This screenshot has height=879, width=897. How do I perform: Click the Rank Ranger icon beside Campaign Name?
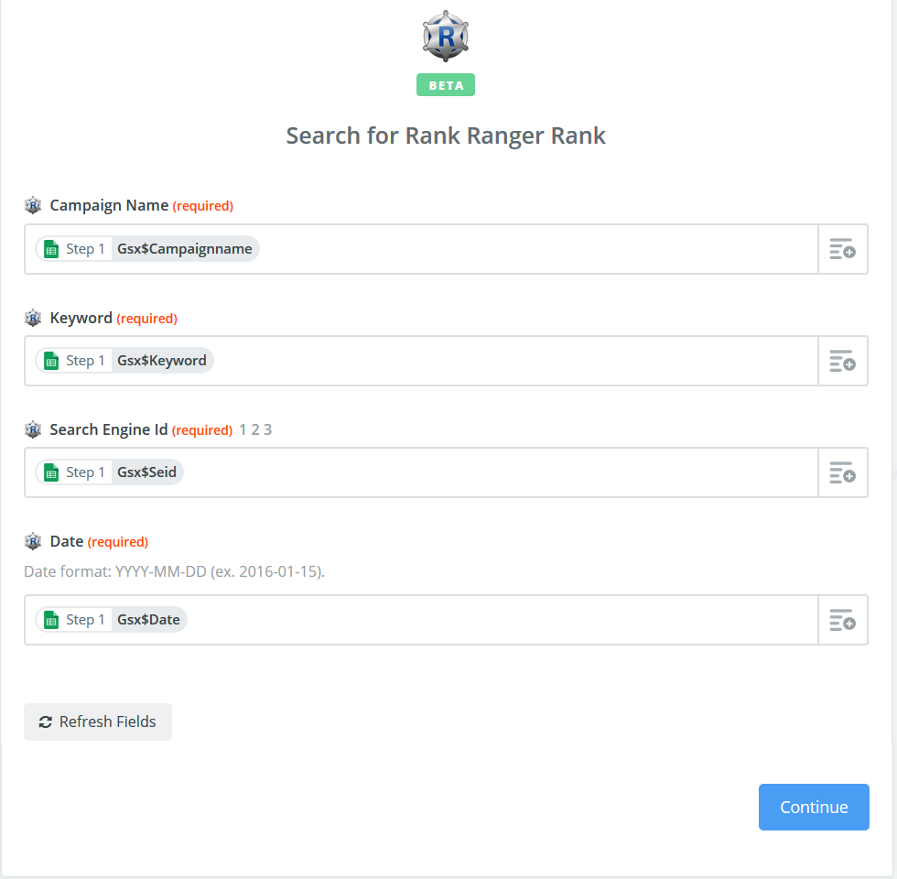coord(34,206)
